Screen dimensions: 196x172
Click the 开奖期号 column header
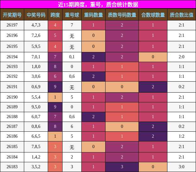click(x=12, y=15)
